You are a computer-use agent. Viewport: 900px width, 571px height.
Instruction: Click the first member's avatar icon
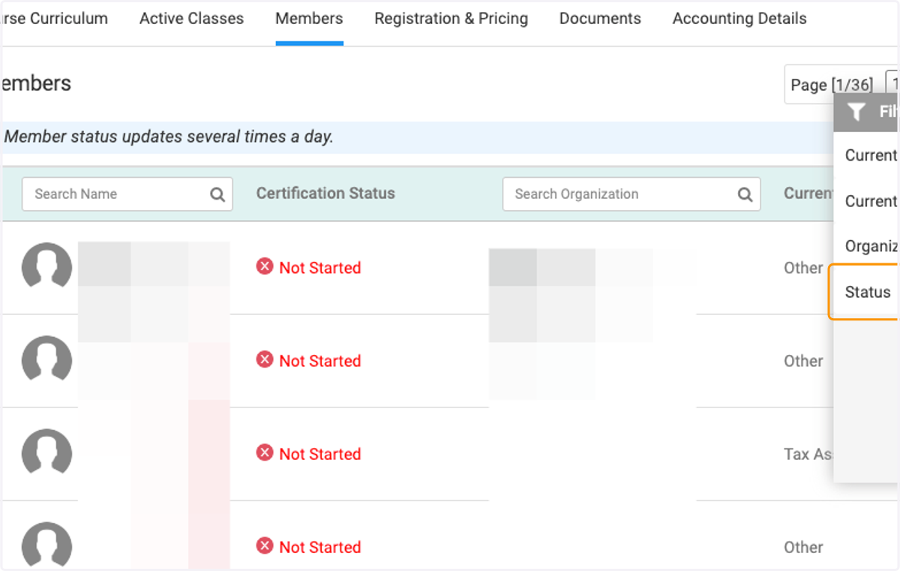46,267
